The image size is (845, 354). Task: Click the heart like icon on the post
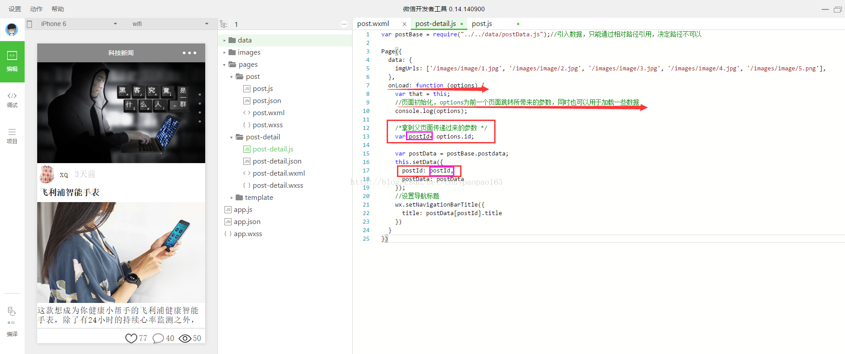(131, 338)
